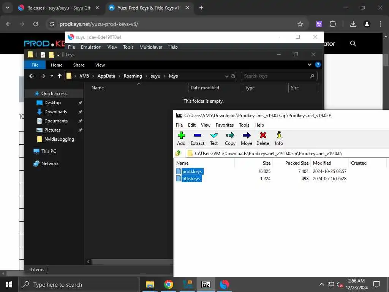This screenshot has height=292, width=389.
Task: Open suyu Emulation menu
Action: (91, 47)
